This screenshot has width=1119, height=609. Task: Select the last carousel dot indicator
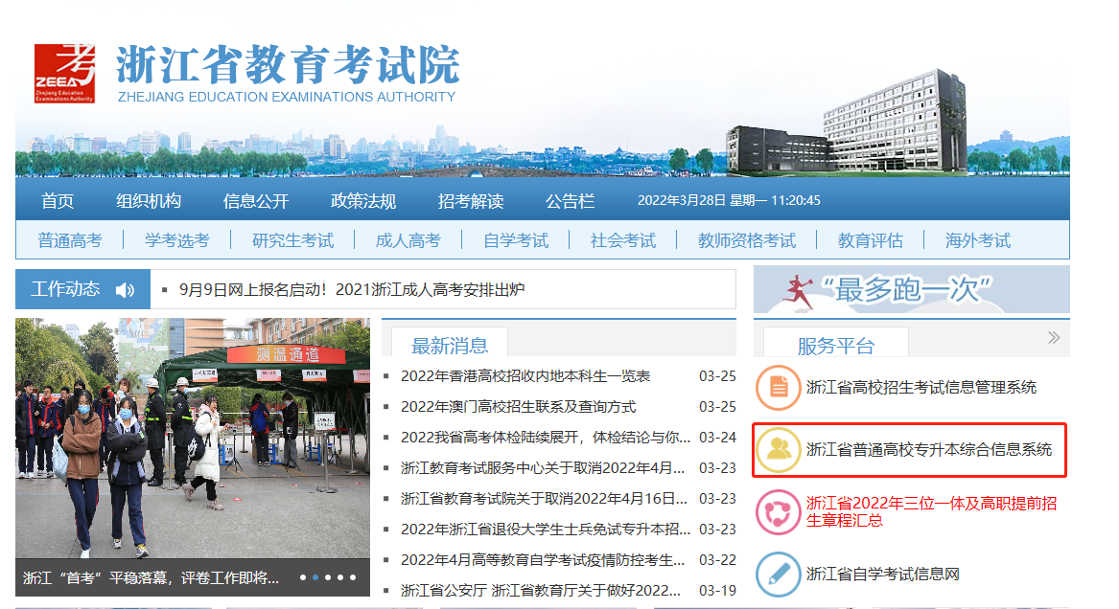click(353, 577)
